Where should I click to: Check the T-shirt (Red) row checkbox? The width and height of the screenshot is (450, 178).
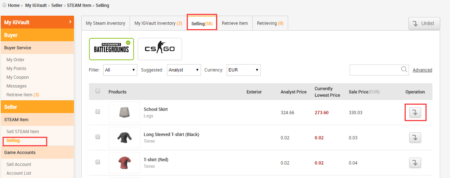tap(98, 162)
